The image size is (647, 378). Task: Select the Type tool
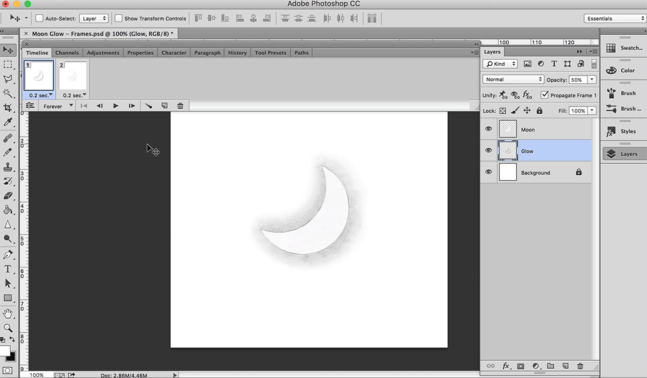click(x=8, y=269)
